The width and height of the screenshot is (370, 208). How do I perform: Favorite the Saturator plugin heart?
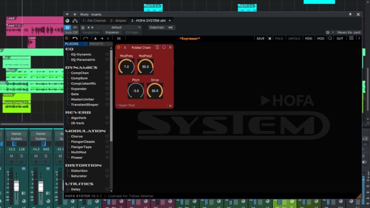(x=107, y=176)
